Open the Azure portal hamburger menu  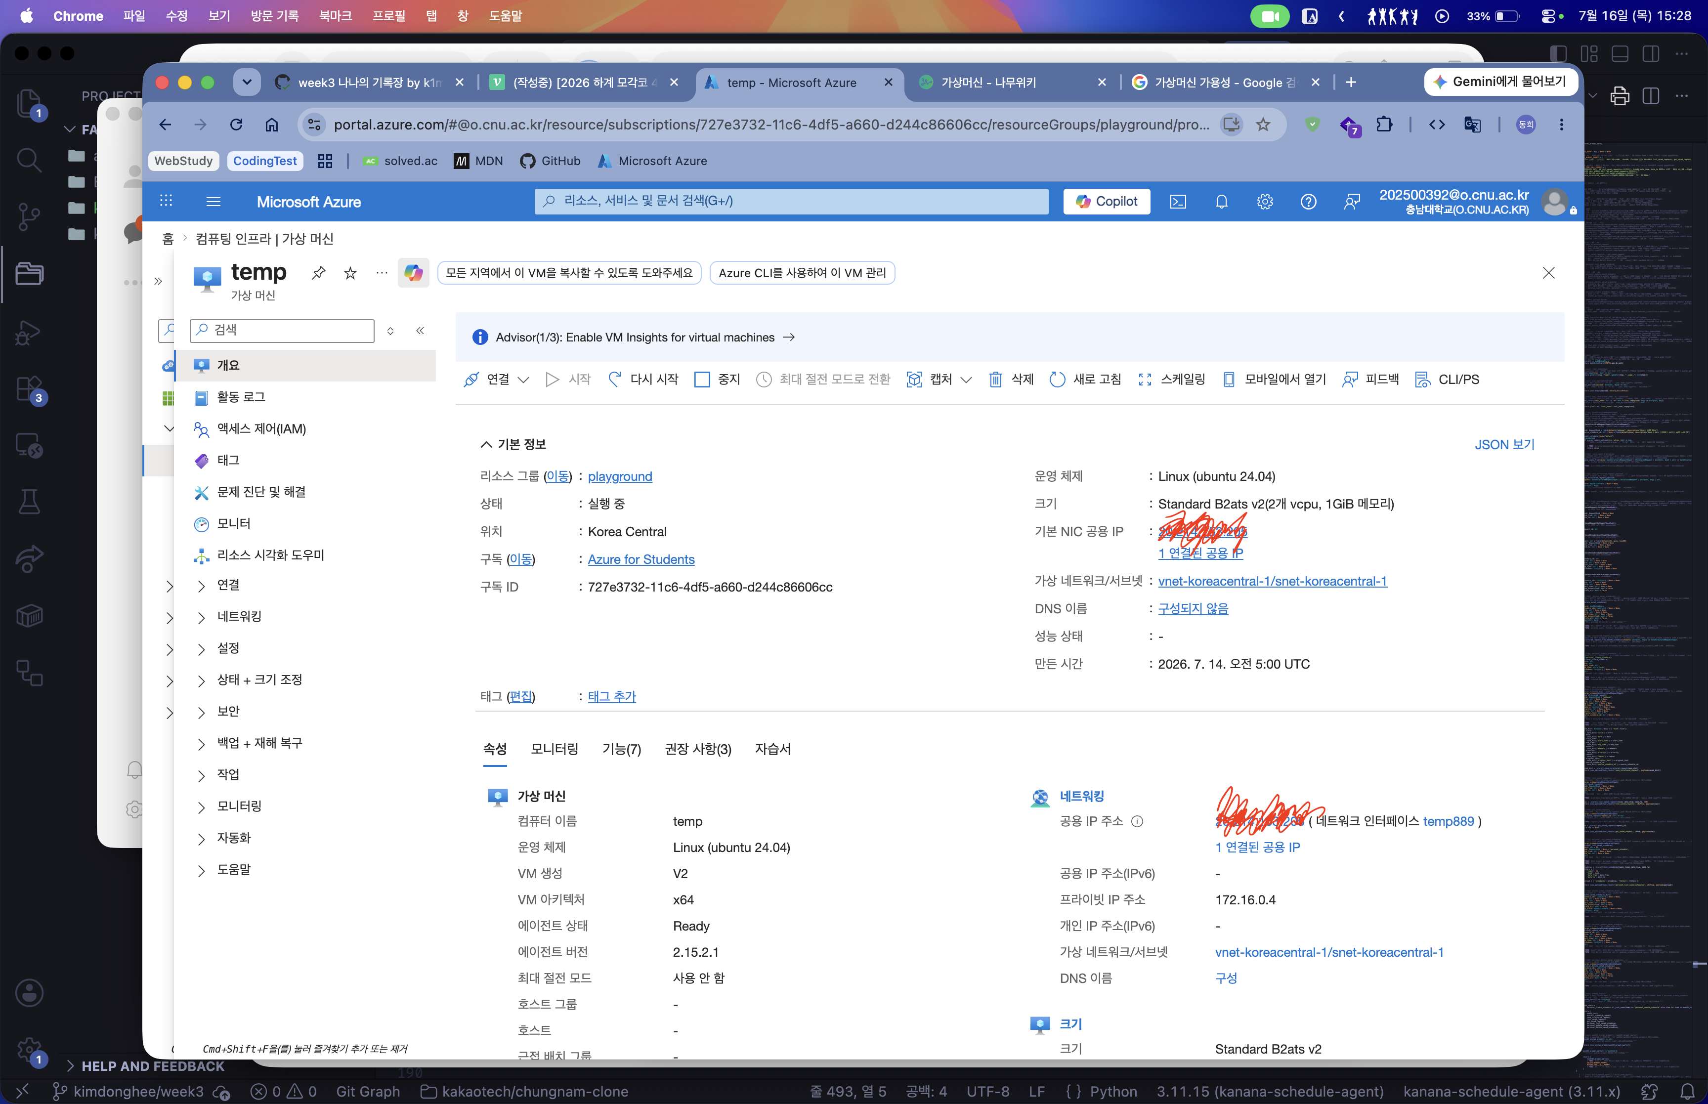(x=213, y=202)
